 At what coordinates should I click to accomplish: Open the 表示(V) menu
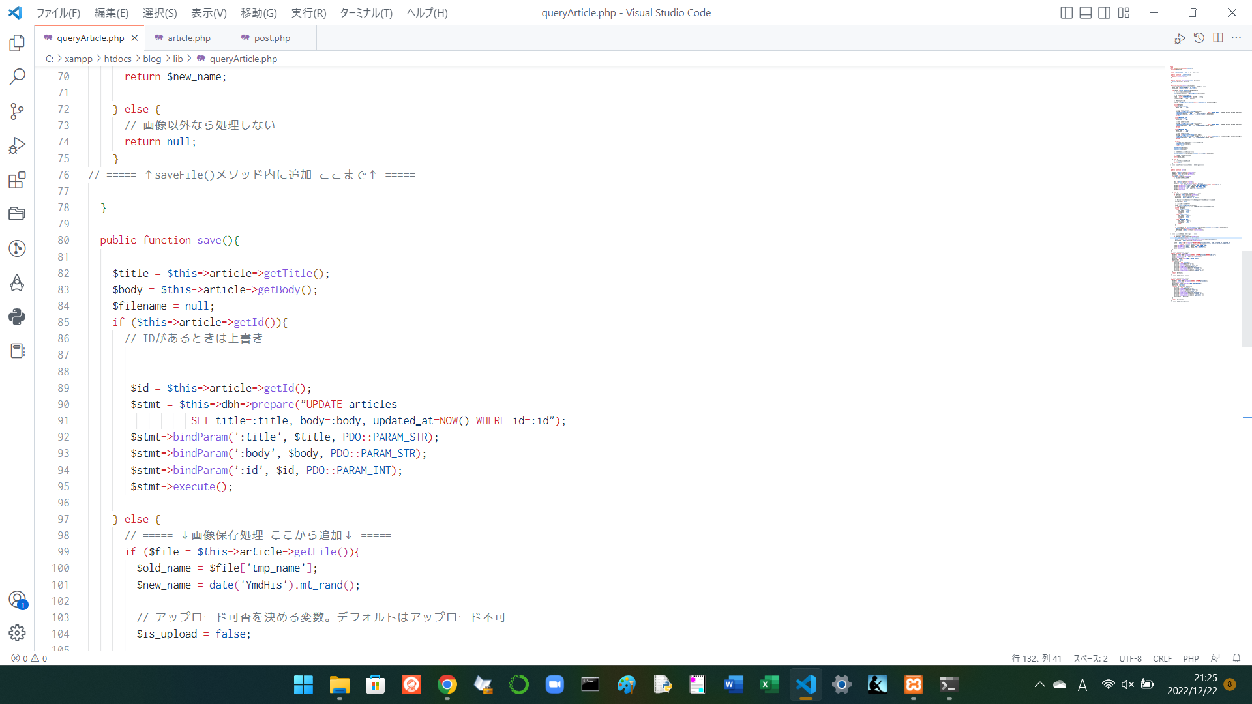coord(208,12)
